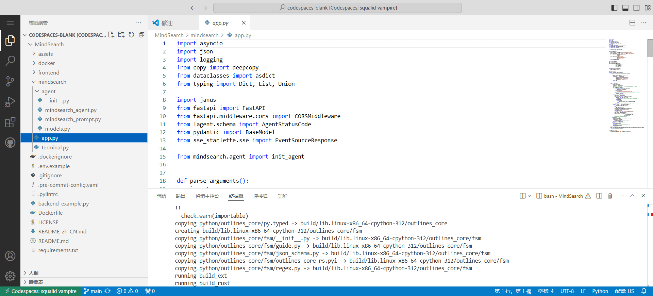
Task: Open requirements.txt in file tree
Action: (x=58, y=250)
